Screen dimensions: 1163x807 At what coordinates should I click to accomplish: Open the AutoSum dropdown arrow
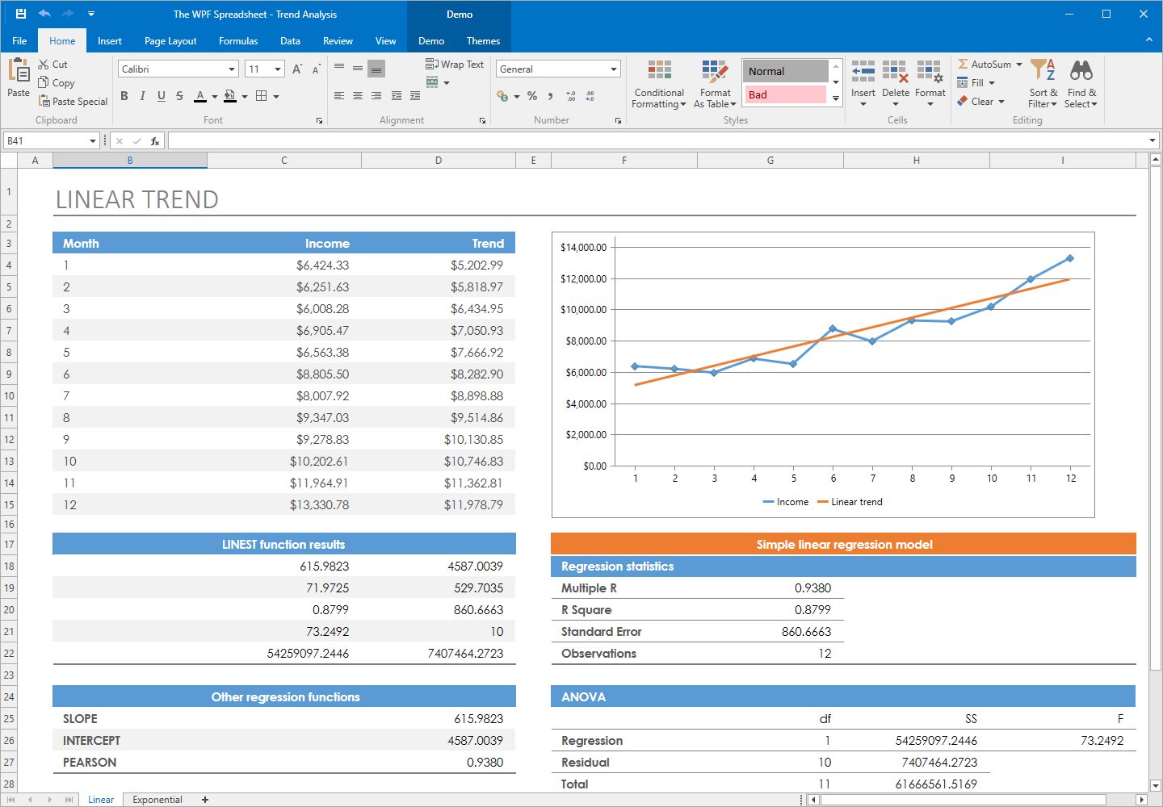(1019, 65)
